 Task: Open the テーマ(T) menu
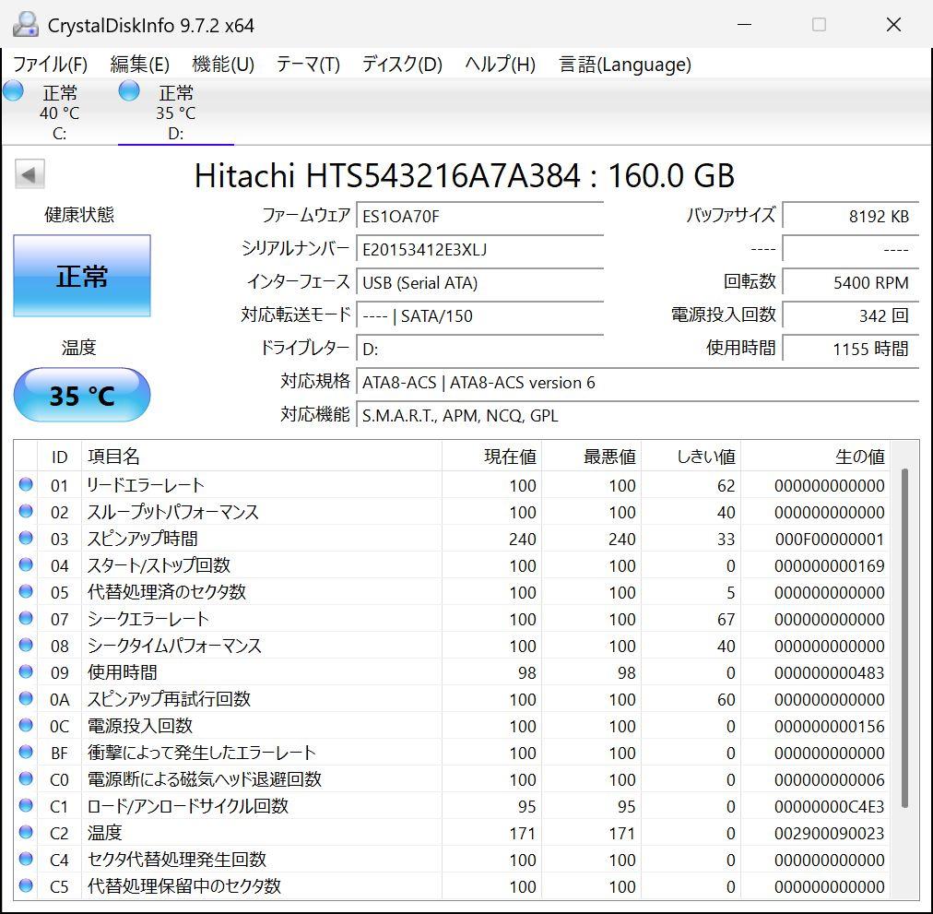tap(308, 65)
